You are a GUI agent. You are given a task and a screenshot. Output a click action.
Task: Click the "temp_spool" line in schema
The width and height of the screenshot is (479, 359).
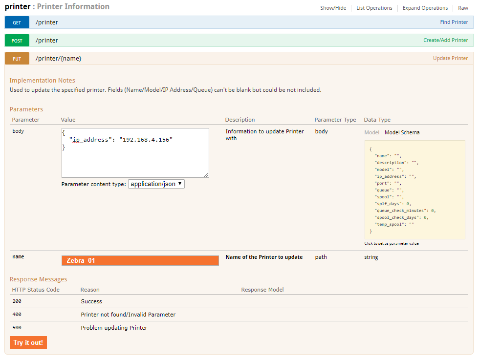(x=394, y=224)
